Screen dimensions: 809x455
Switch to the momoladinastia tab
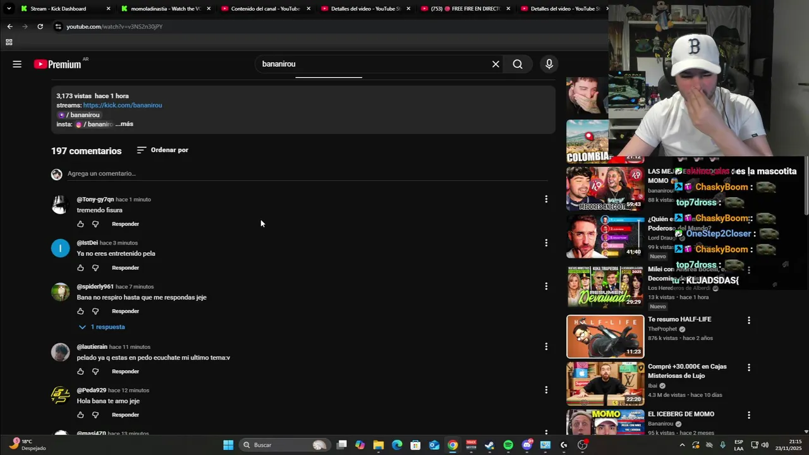[166, 9]
